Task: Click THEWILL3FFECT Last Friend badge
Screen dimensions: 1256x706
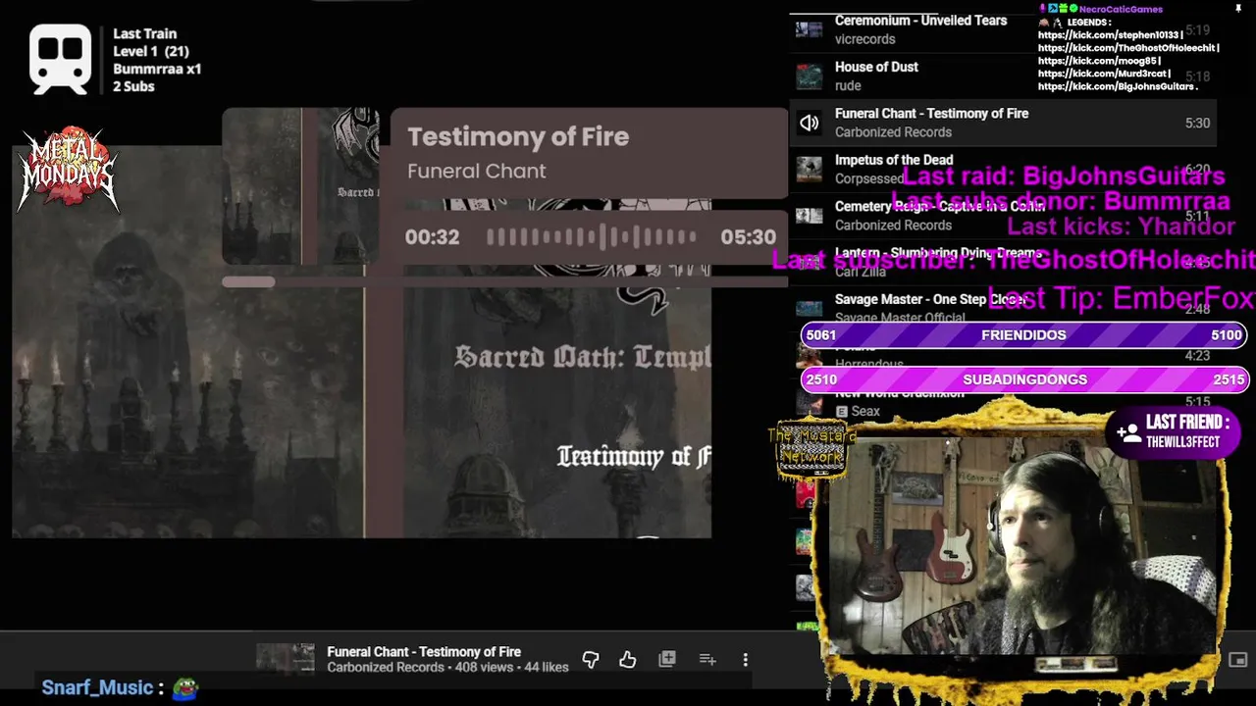Action: (x=1176, y=432)
